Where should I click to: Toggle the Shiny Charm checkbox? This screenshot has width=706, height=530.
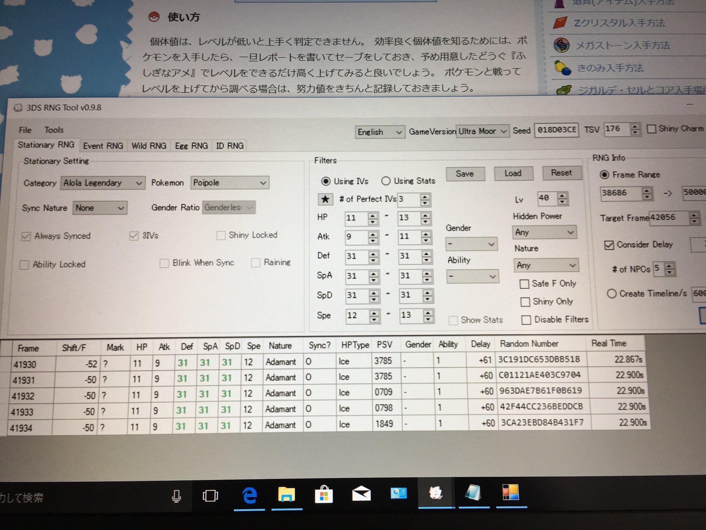click(651, 129)
